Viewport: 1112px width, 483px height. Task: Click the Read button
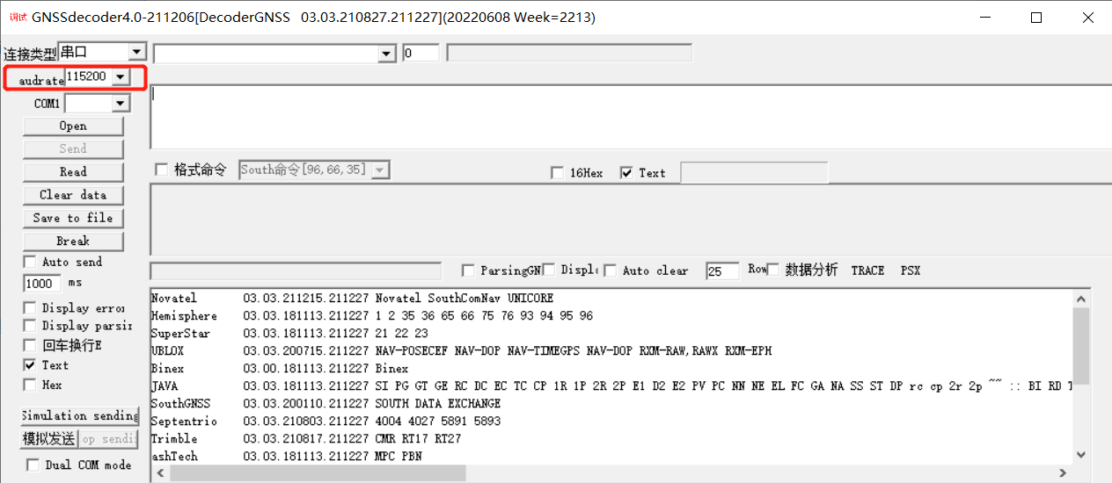pos(73,172)
